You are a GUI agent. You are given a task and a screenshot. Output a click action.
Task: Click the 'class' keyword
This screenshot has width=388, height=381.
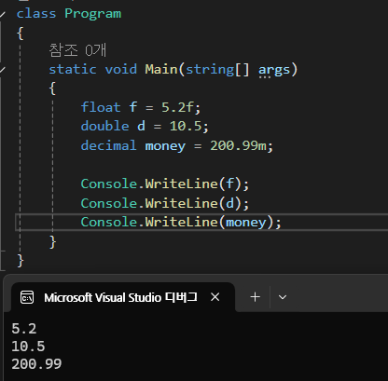(36, 14)
